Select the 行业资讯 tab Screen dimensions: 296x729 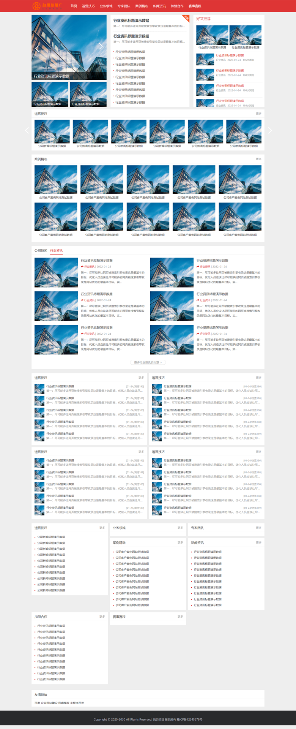coord(56,251)
